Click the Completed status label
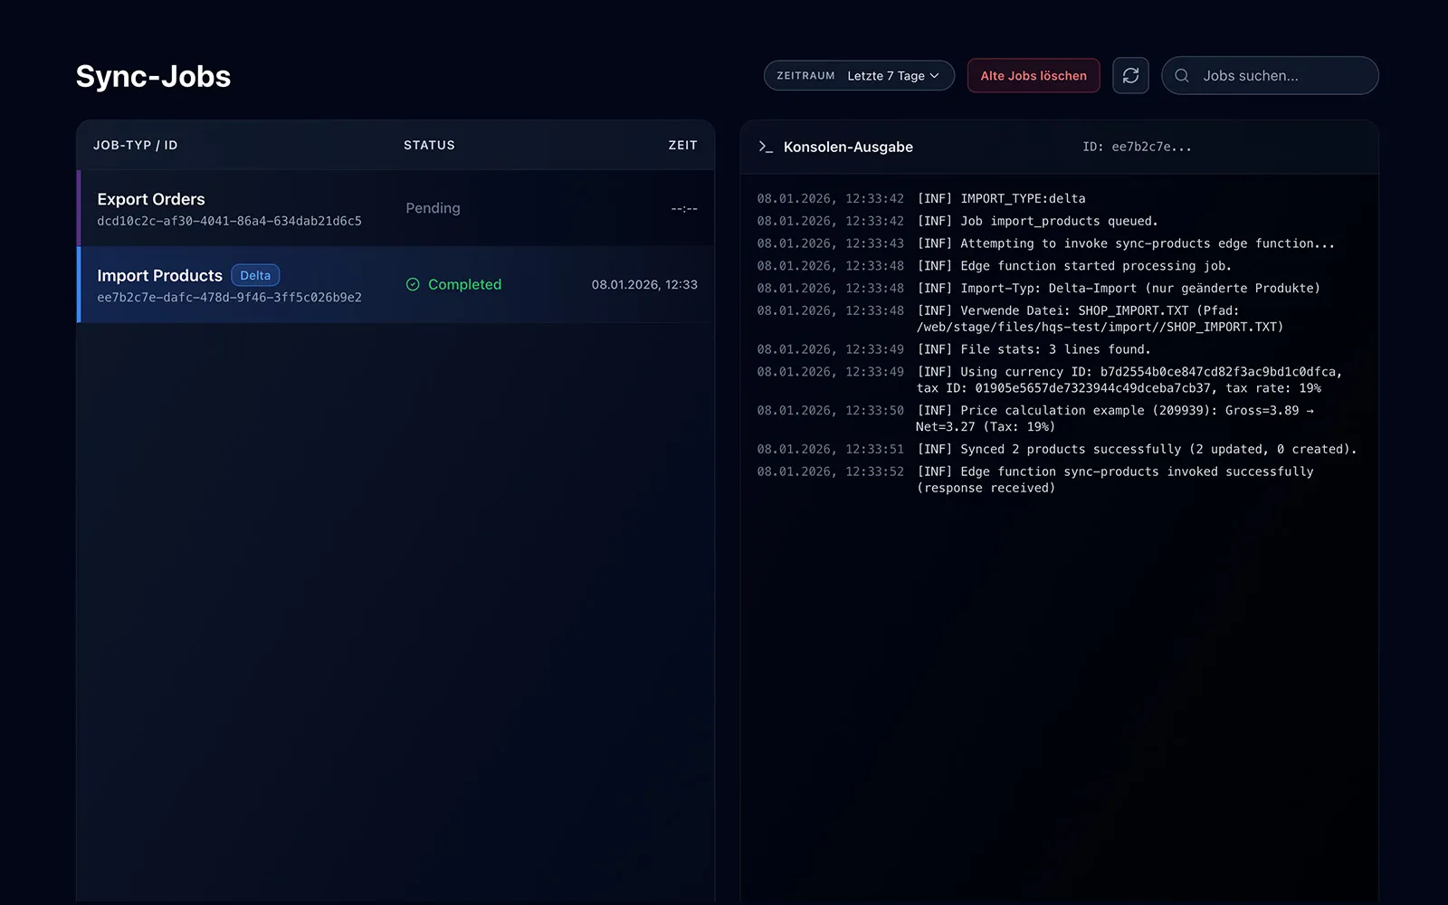The height and width of the screenshot is (905, 1448). tap(464, 284)
